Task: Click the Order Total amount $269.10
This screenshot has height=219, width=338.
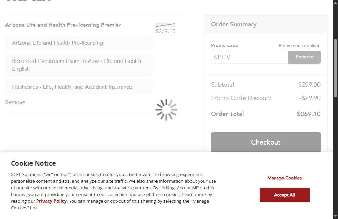Action: [309, 114]
